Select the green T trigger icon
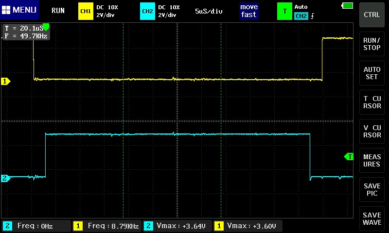The height and width of the screenshot is (233, 389). click(x=284, y=11)
